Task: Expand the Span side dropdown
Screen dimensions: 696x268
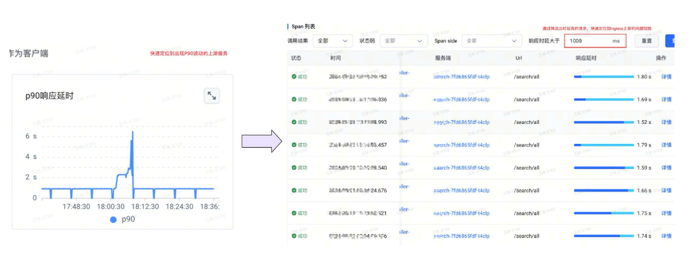Action: [492, 40]
